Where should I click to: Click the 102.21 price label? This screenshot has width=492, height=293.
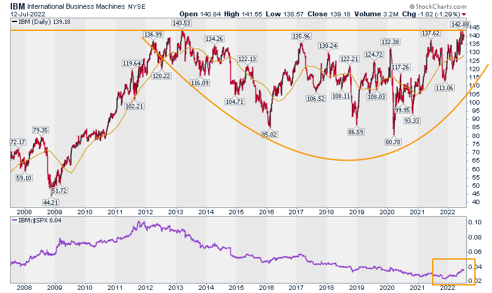click(134, 106)
